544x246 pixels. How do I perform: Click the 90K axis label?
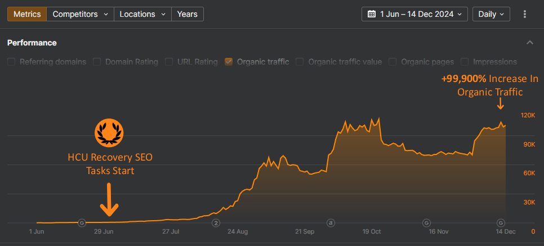point(529,144)
